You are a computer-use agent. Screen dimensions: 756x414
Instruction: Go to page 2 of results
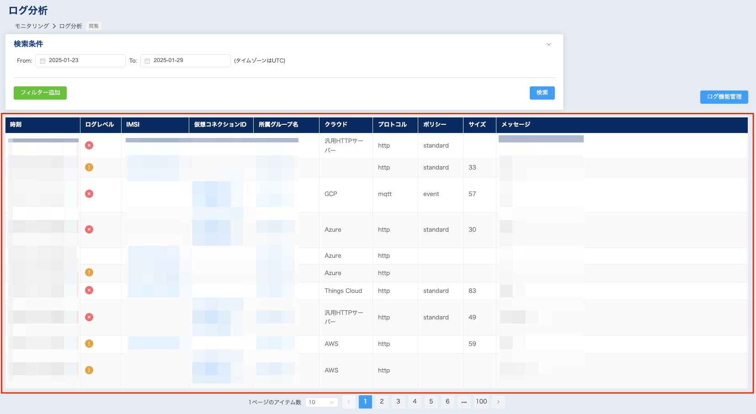[x=382, y=402]
